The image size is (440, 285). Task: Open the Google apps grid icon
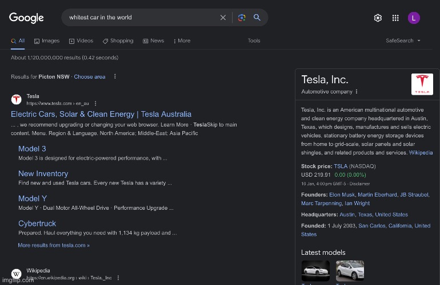pos(395,18)
